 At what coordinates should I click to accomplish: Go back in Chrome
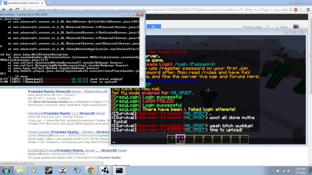[x=4, y=9]
